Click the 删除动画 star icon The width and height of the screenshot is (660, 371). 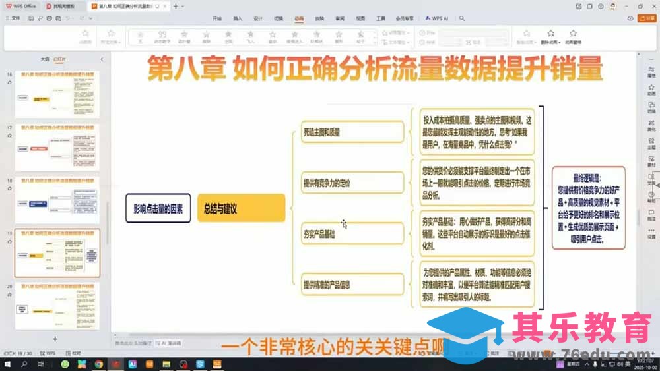pos(550,33)
